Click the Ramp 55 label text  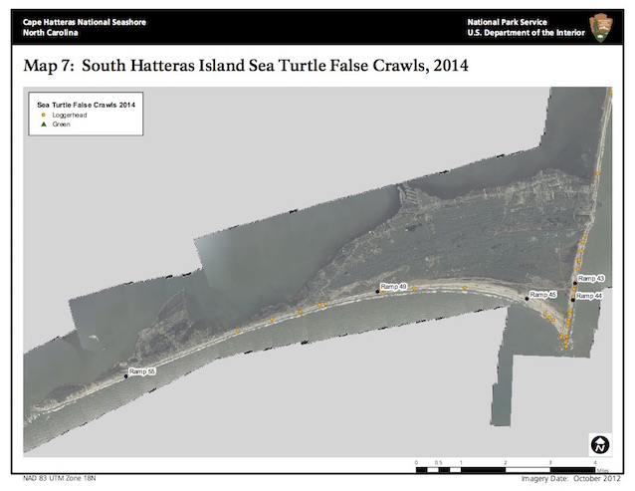pyautogui.click(x=142, y=370)
